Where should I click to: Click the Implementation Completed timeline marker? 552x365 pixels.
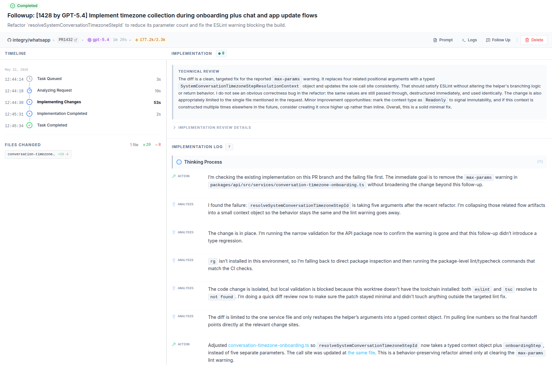[x=29, y=114]
